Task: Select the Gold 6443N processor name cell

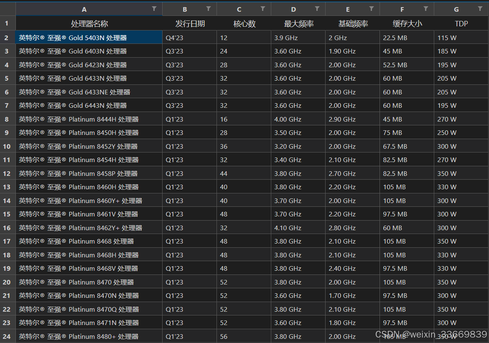Action: point(89,105)
